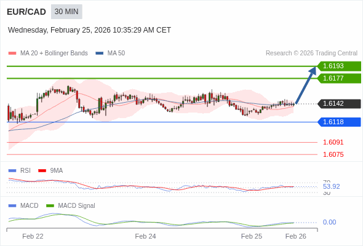The height and width of the screenshot is (246, 363).
Task: Select the EUR/CAD pair title
Action: (x=26, y=12)
